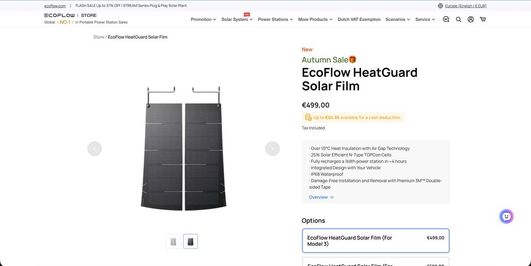Open the user account icon
The height and width of the screenshot is (266, 531).
tap(470, 19)
